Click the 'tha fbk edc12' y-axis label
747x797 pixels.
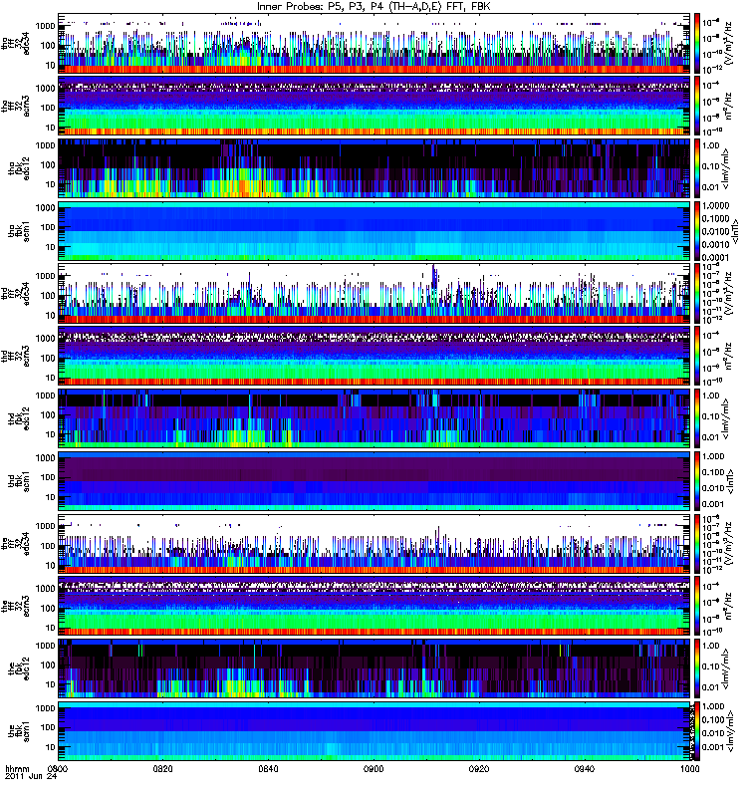[x=19, y=168]
